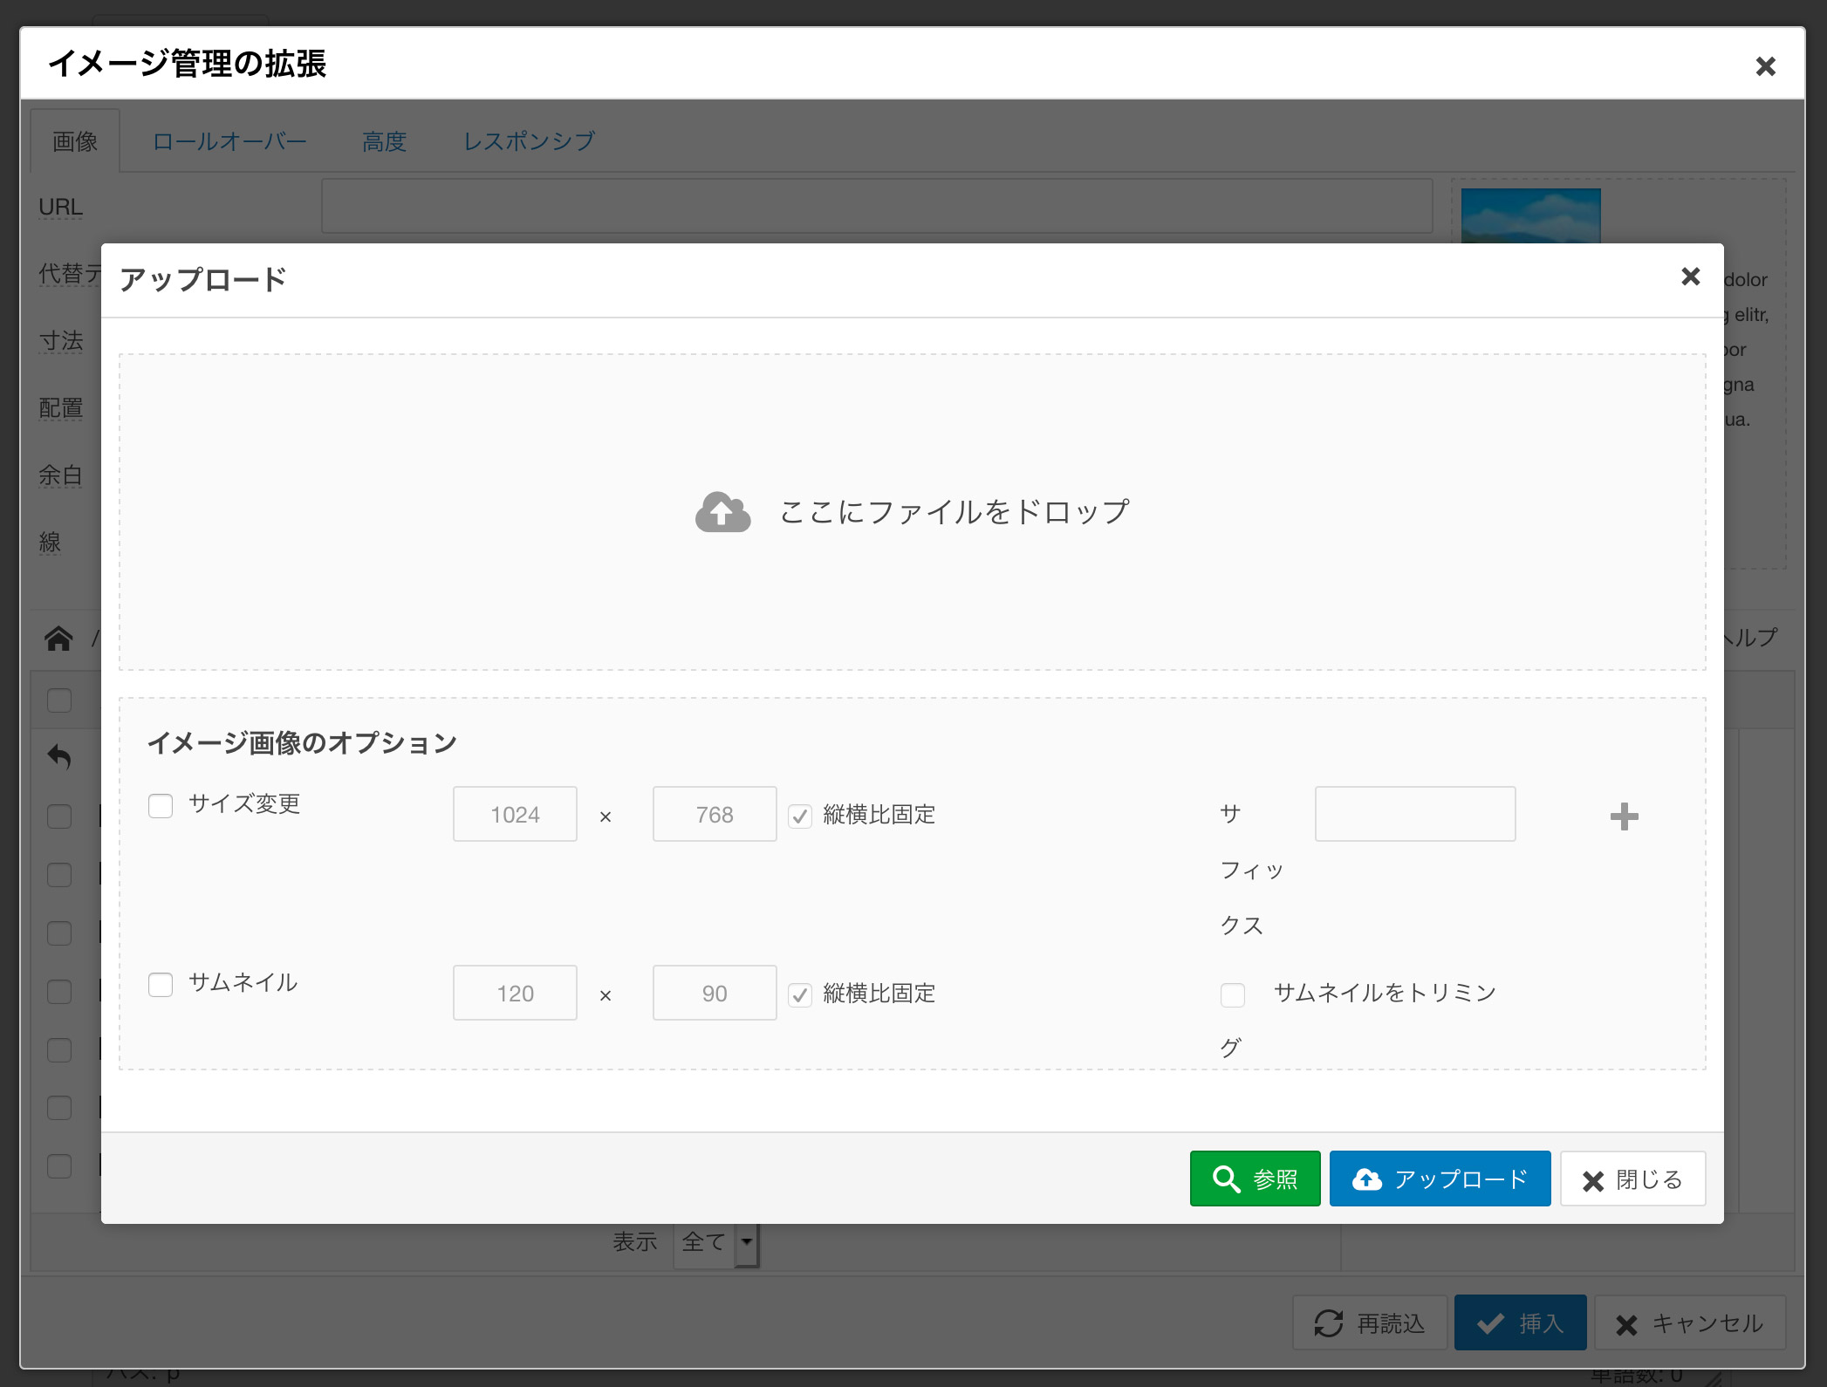Click the blue アップロード button
Image resolution: width=1827 pixels, height=1387 pixels.
[x=1439, y=1179]
